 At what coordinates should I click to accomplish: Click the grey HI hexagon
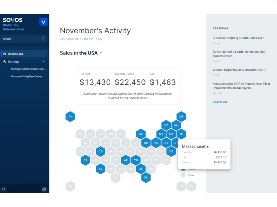pyautogui.click(x=70, y=186)
